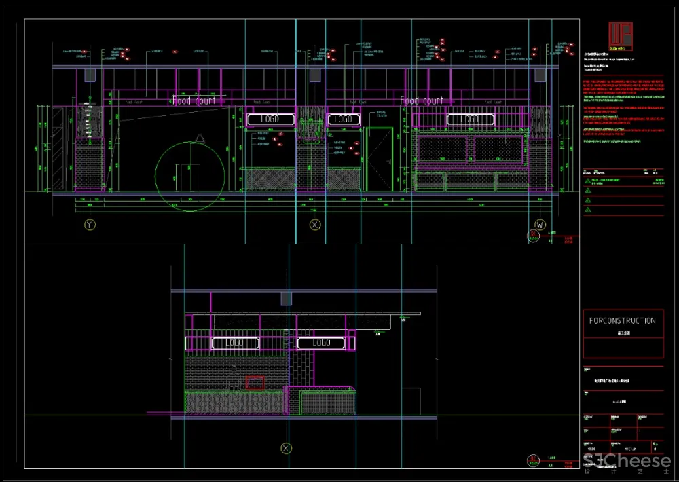679x482 pixels.
Task: Select the right 'Food court' text
Action: 422,100
